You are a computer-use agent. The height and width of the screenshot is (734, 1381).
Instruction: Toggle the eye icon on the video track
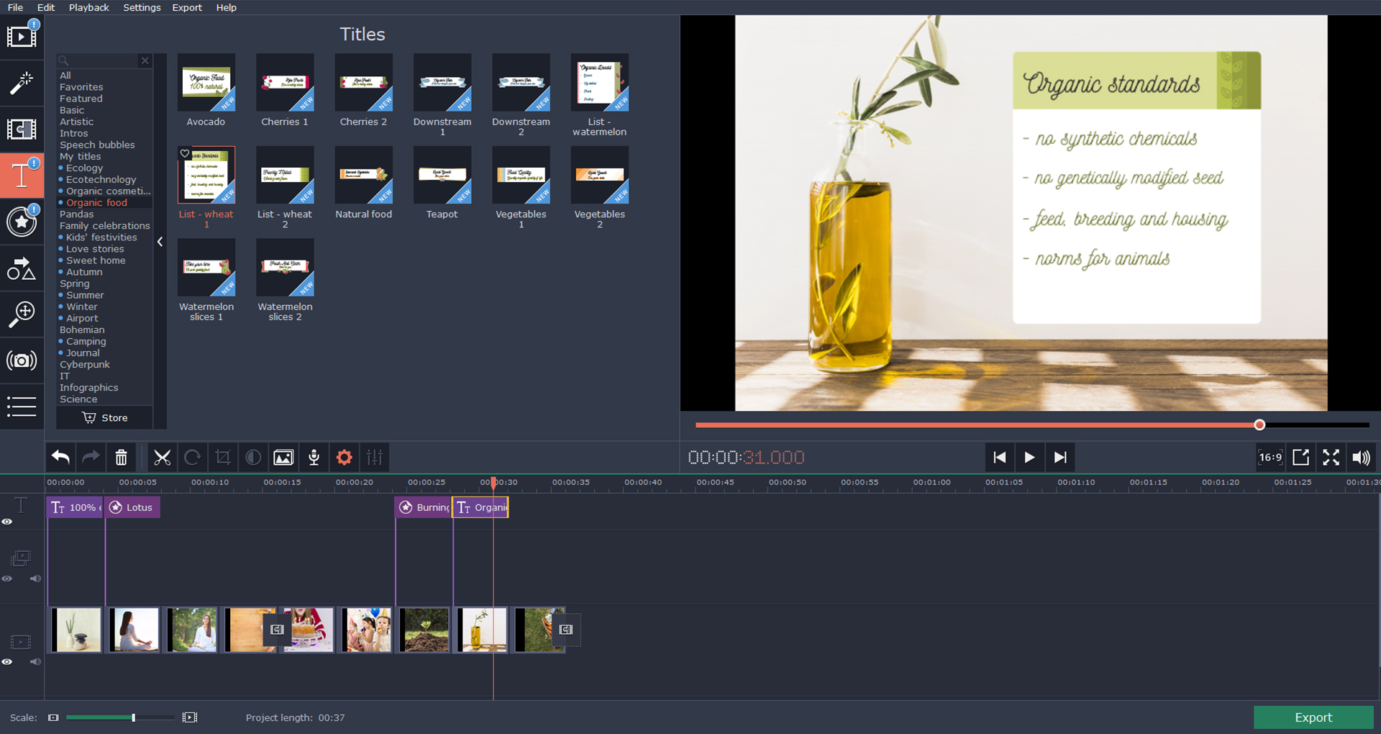pyautogui.click(x=8, y=662)
